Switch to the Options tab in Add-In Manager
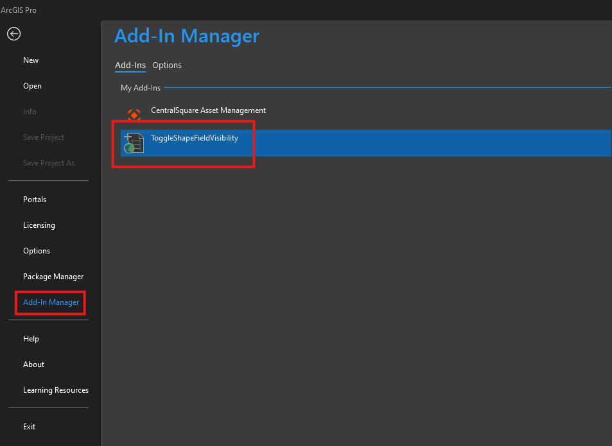 [x=167, y=65]
